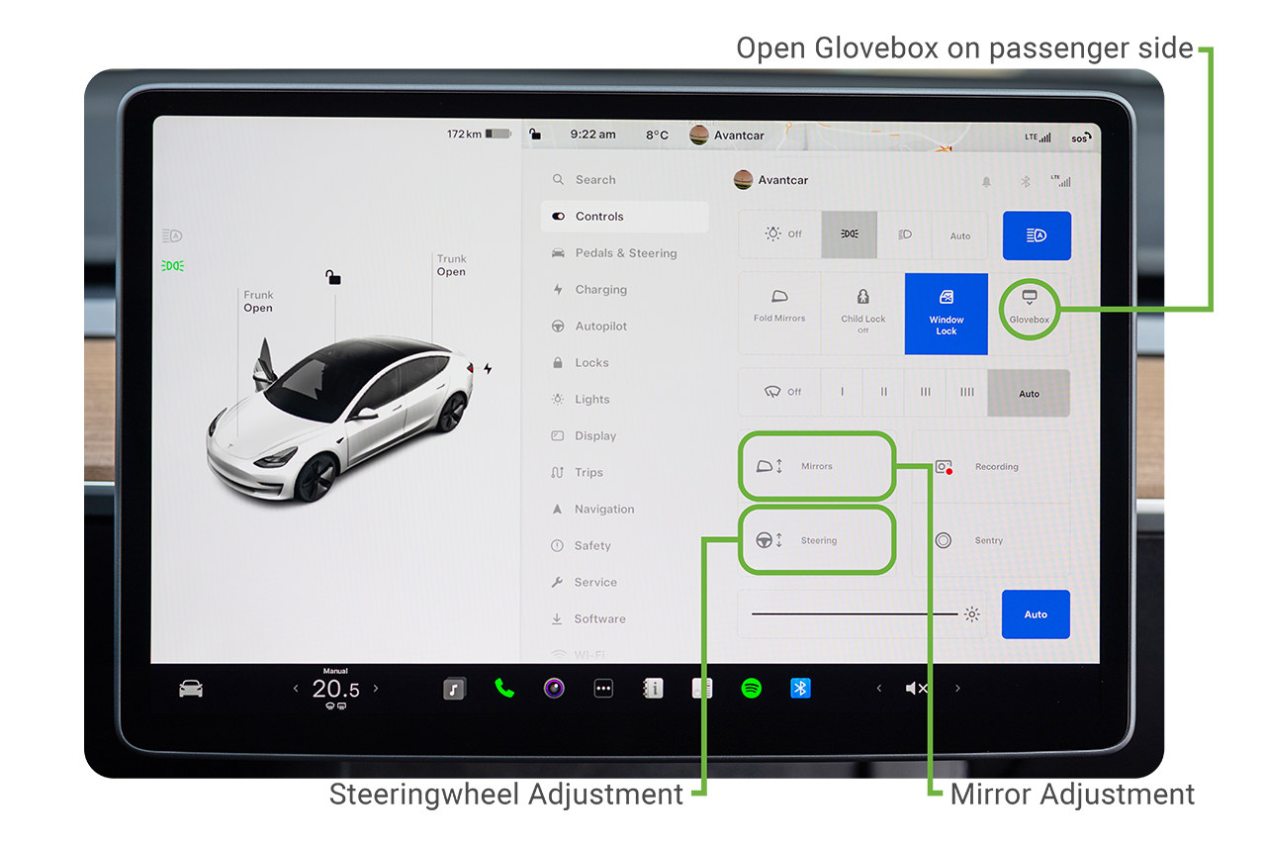
Task: Open the Display menu
Action: 625,436
